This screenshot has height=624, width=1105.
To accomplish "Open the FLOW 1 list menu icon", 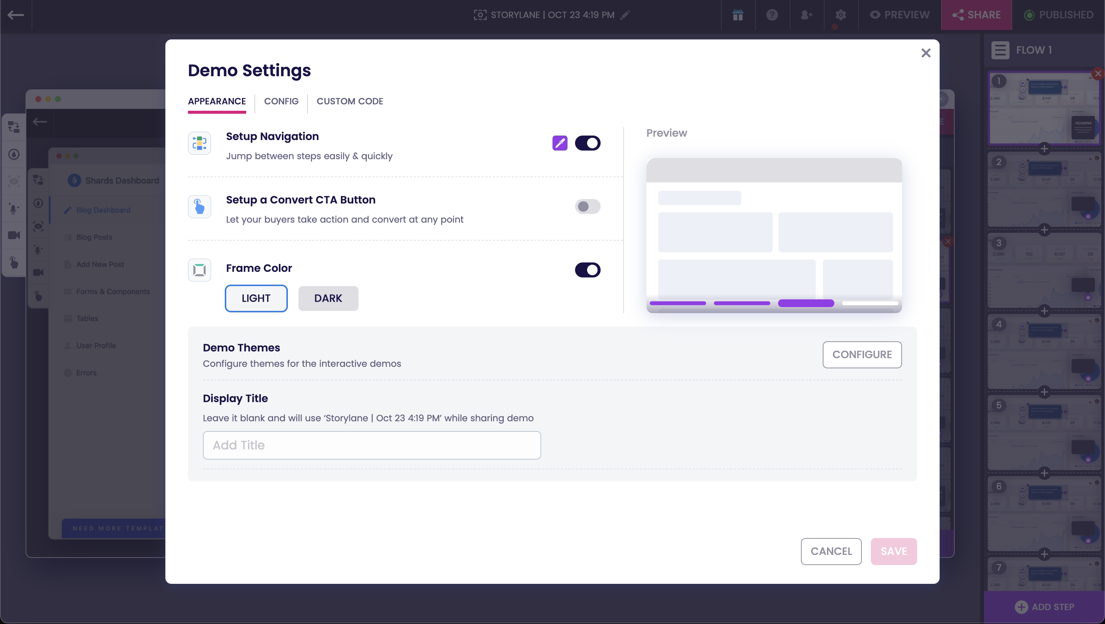I will coord(1000,50).
